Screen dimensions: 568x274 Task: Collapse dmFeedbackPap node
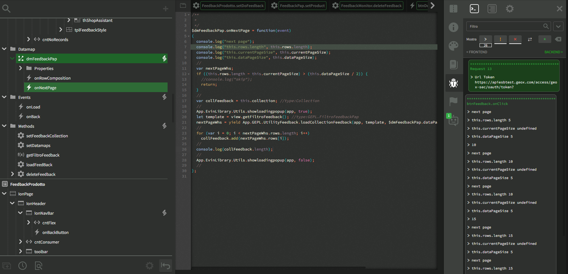12,58
